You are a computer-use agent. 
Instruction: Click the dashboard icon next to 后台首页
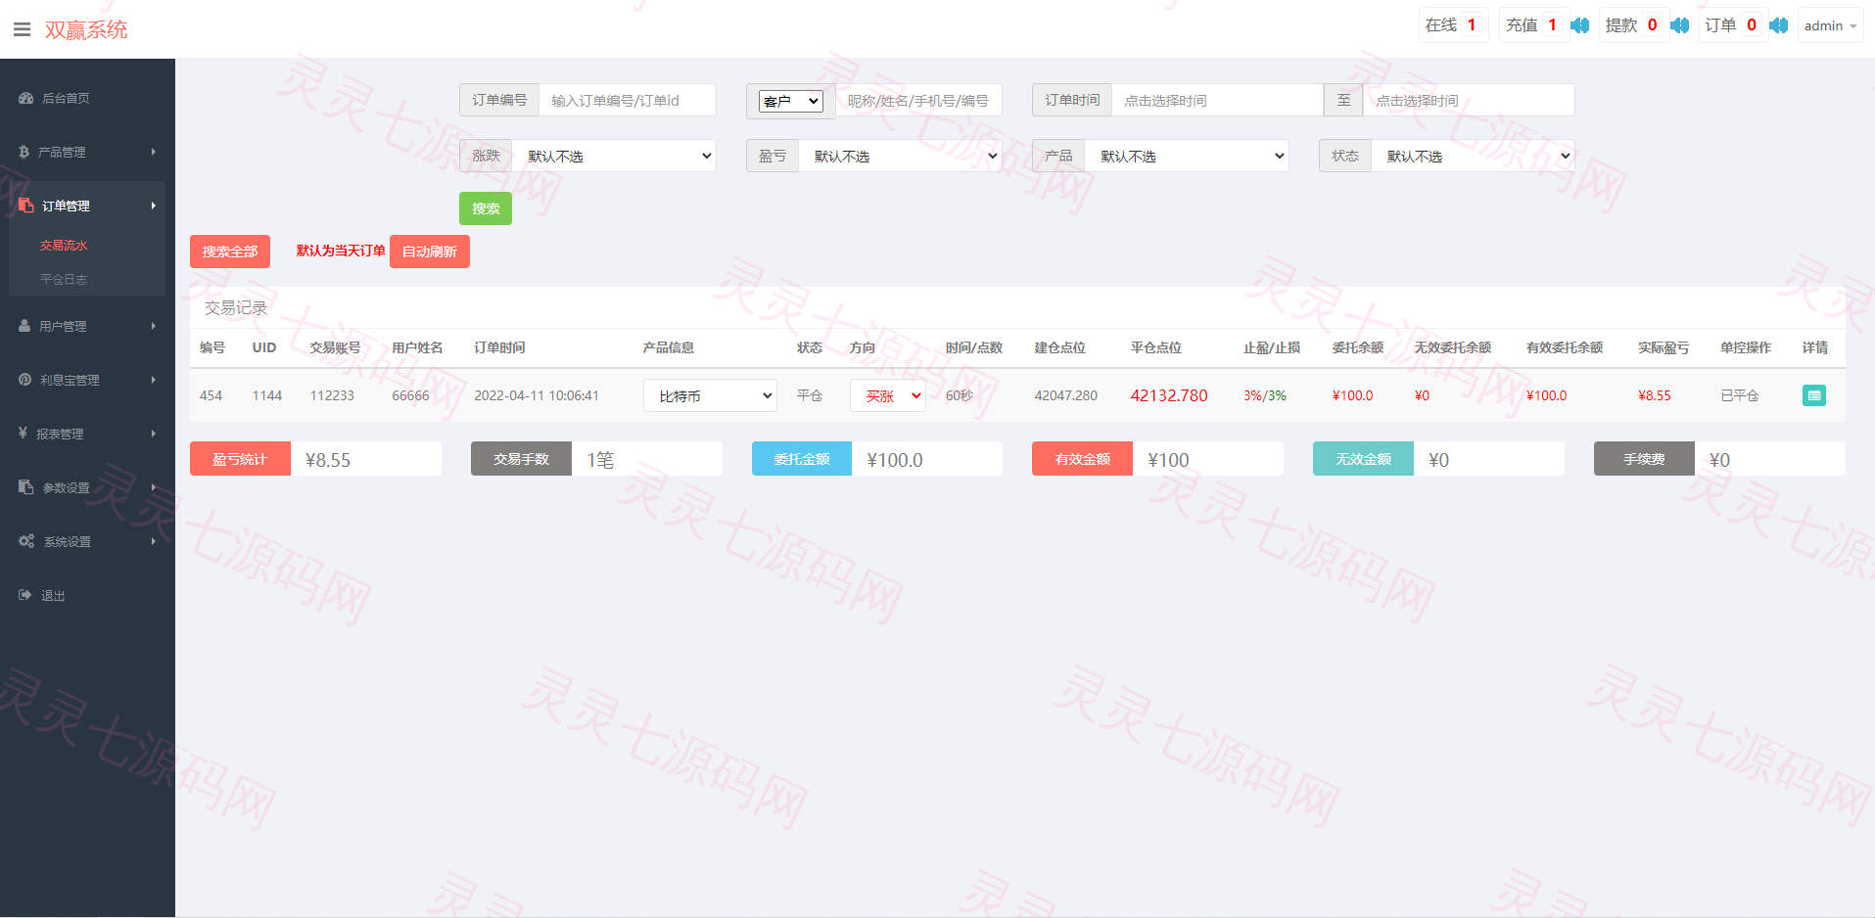(x=25, y=98)
